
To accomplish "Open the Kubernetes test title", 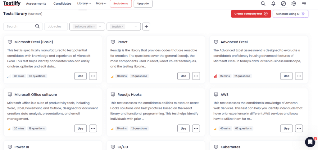I will 230,147.
